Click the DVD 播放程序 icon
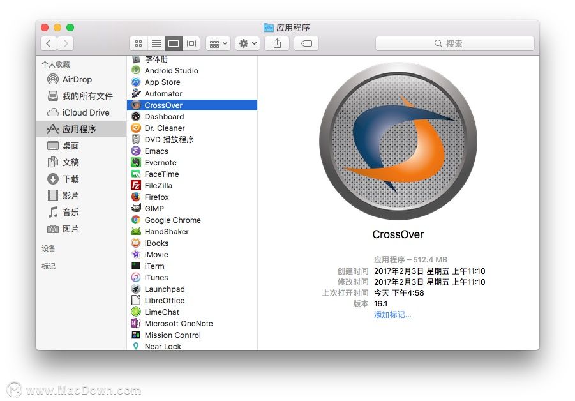Image resolution: width=575 pixels, height=401 pixels. (136, 139)
